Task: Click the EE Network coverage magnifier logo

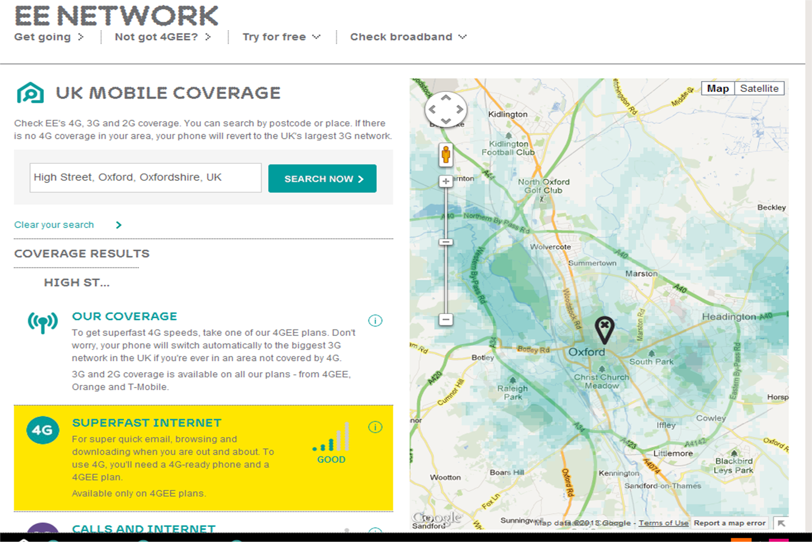Action: 31,93
